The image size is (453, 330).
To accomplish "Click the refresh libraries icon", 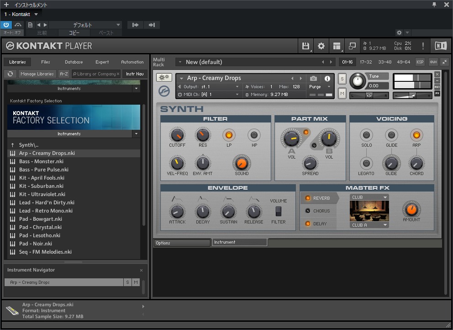I will 11,74.
